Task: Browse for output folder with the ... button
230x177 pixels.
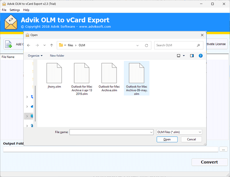Action: click(223, 150)
